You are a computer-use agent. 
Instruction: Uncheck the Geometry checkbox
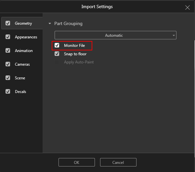8,23
